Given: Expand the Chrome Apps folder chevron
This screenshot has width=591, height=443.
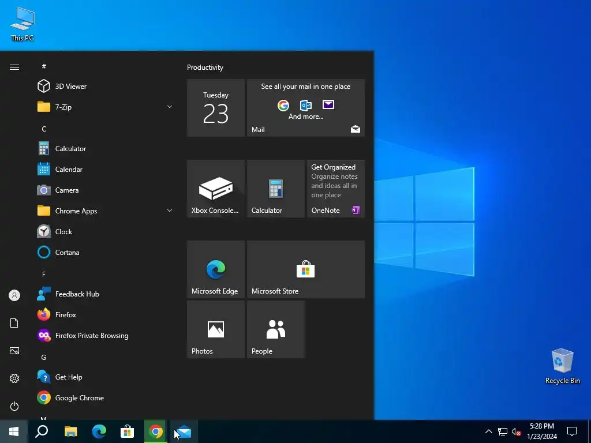Looking at the screenshot, I should pos(170,211).
